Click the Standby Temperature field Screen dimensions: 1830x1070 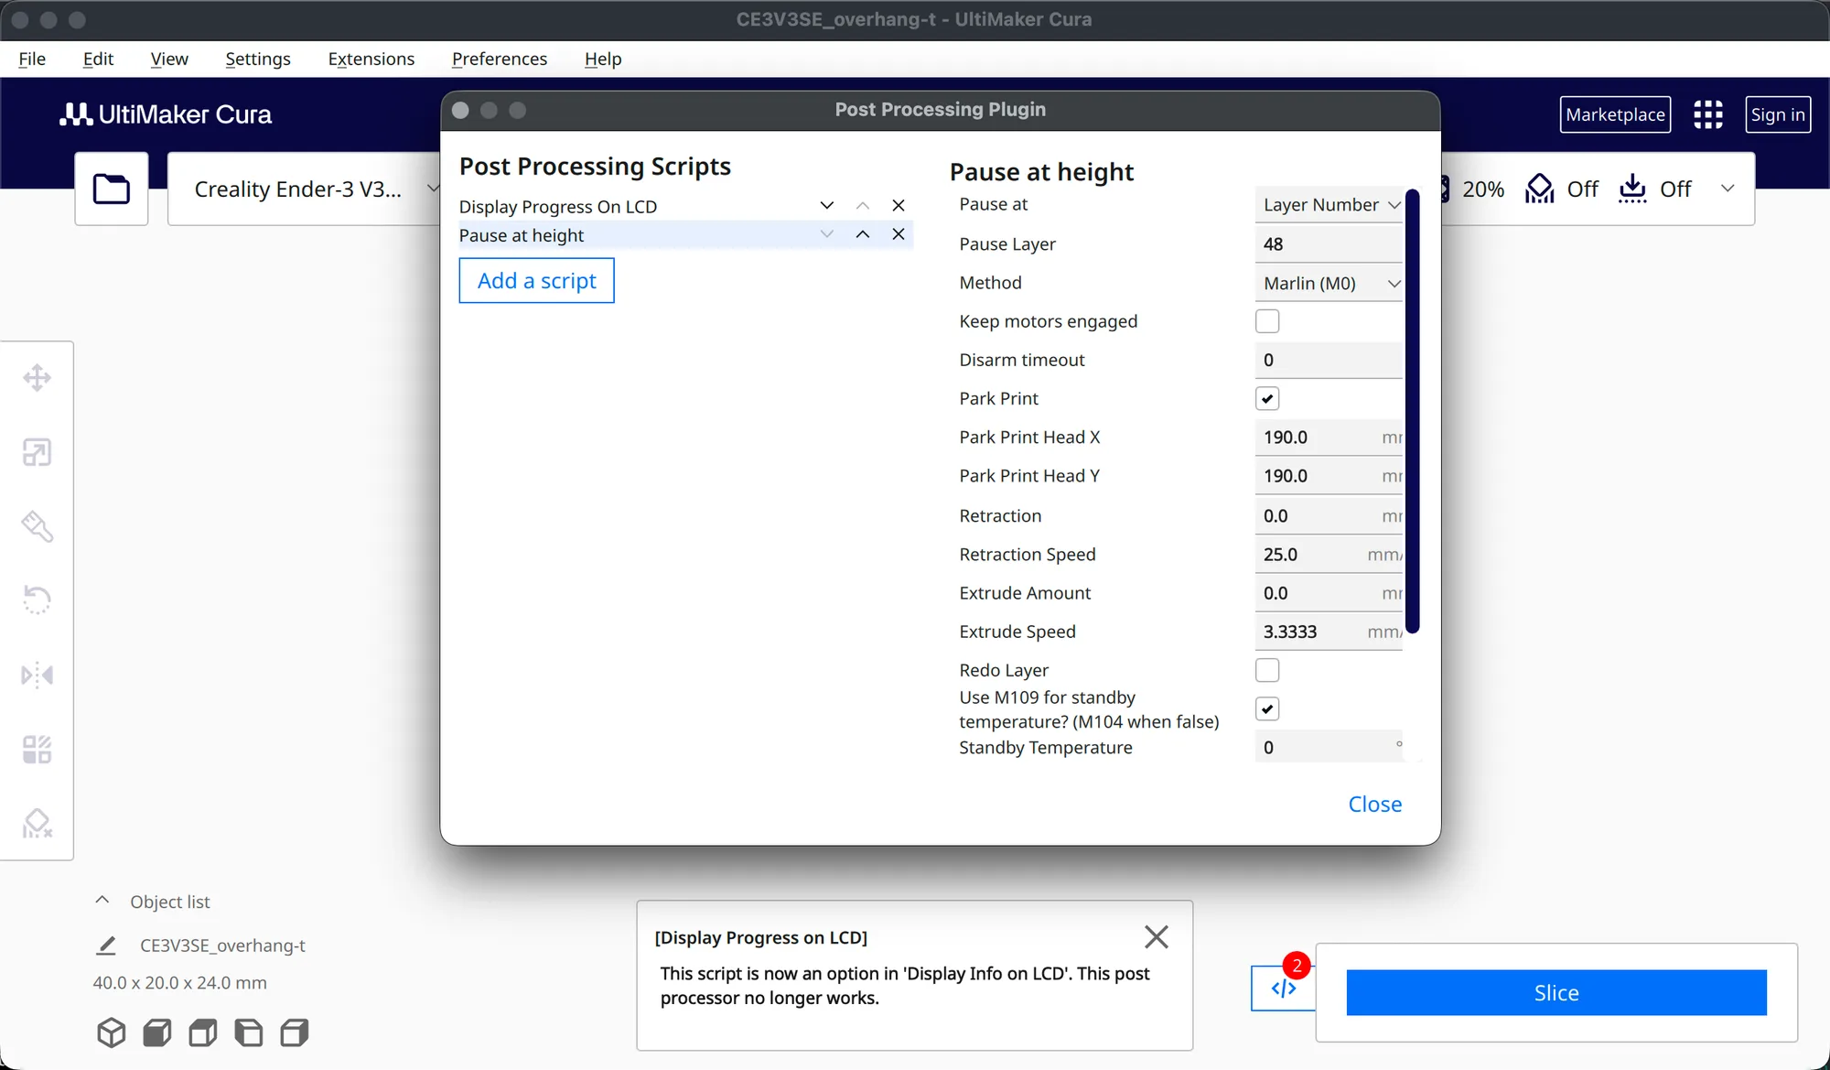tap(1329, 747)
